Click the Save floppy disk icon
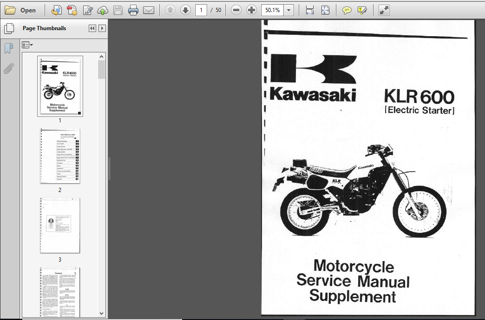485x320 pixels. tap(118, 10)
